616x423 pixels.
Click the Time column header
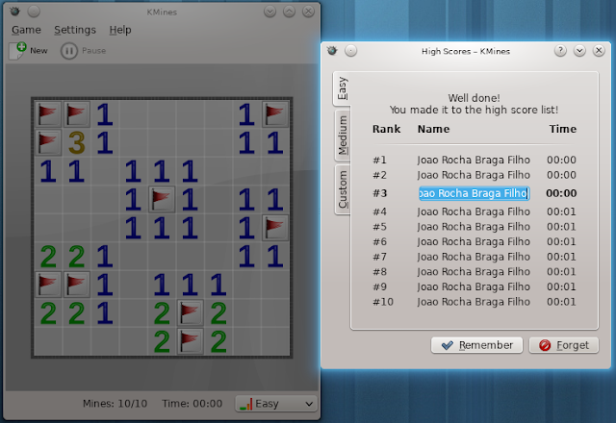point(563,129)
